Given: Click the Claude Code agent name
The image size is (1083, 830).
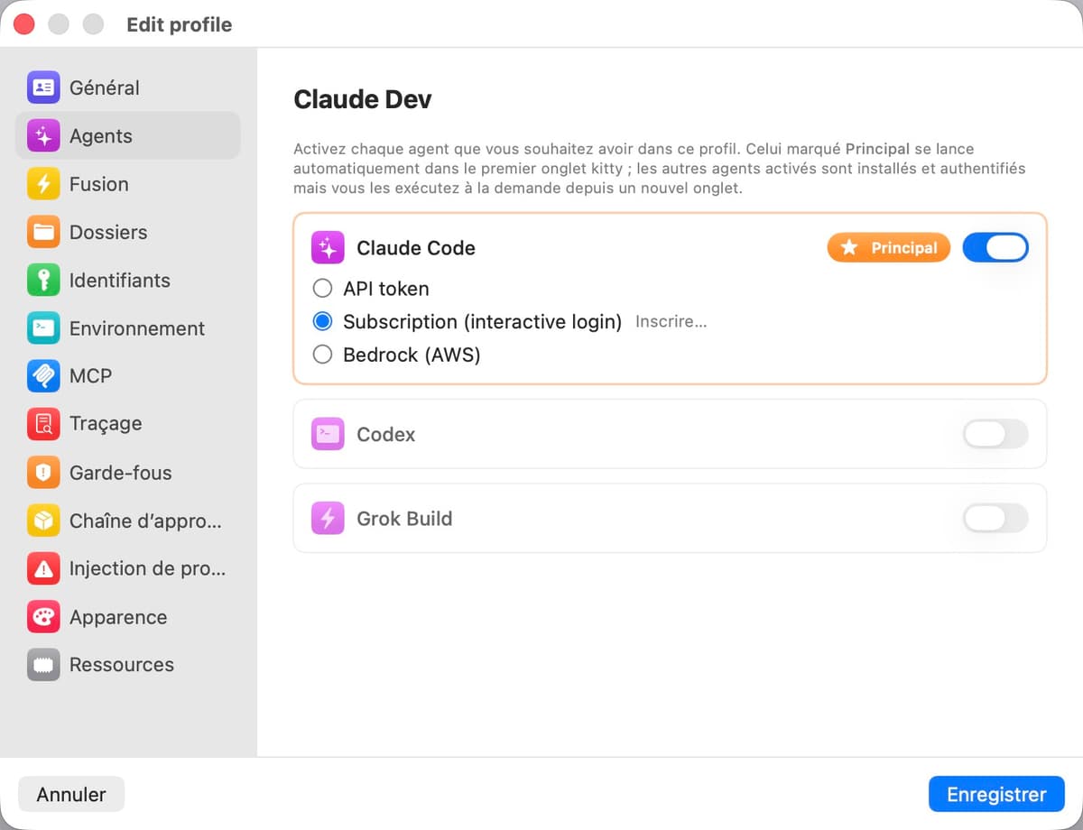Looking at the screenshot, I should tap(416, 248).
